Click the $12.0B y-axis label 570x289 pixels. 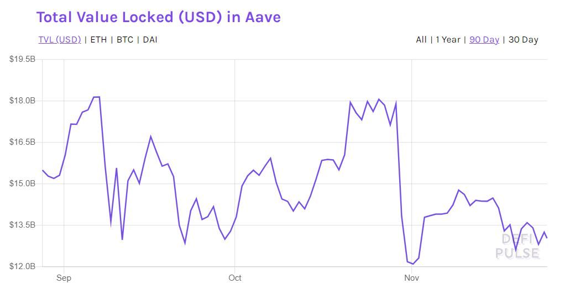pos(22,266)
